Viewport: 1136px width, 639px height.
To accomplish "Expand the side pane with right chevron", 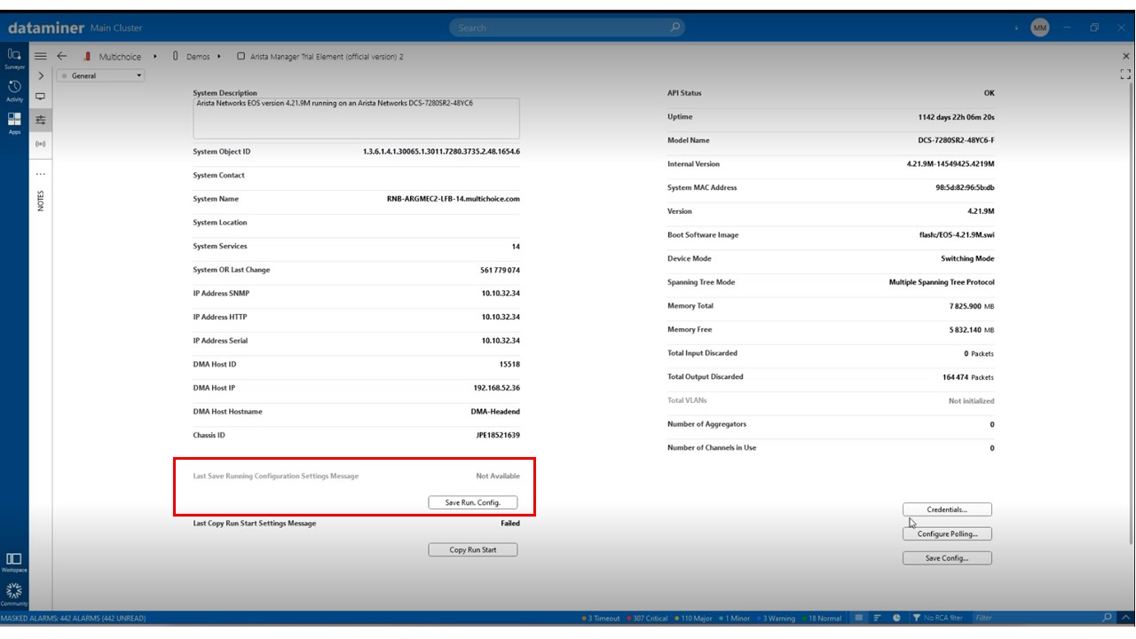I will [41, 76].
